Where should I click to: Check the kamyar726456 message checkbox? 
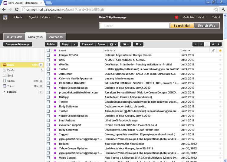click(48, 55)
